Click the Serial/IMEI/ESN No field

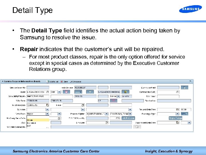38,96
